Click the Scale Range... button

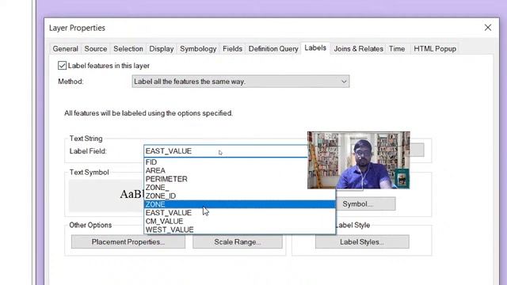click(x=238, y=241)
